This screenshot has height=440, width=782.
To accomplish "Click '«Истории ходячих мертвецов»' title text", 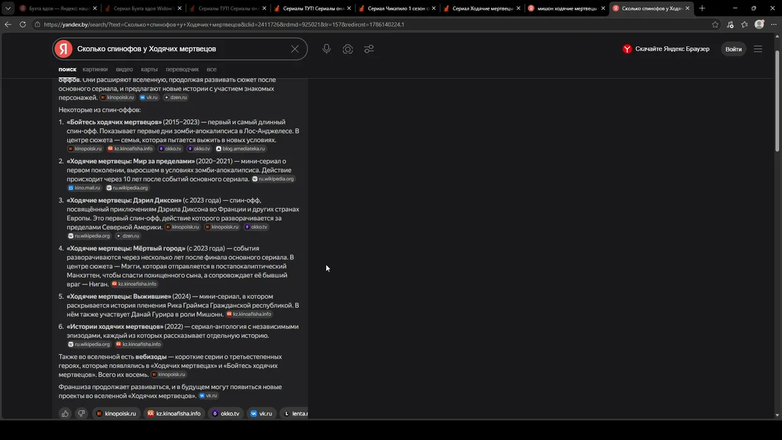I will coord(115,326).
